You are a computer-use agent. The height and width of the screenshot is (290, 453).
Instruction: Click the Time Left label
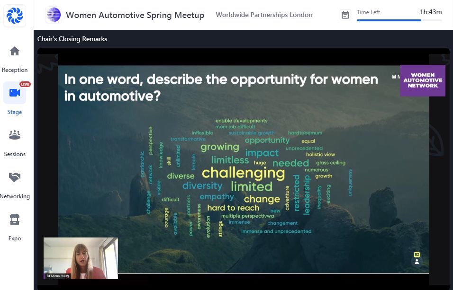click(368, 12)
